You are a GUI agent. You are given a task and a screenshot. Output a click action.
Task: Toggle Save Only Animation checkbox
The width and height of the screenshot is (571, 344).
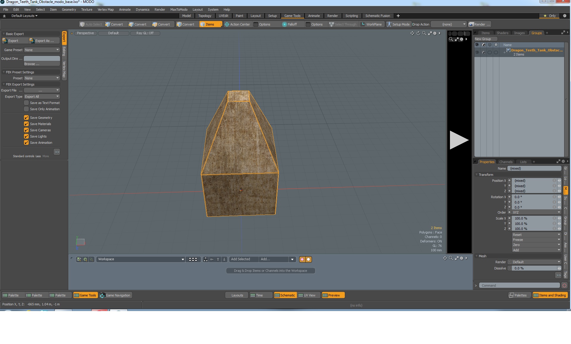(x=26, y=109)
